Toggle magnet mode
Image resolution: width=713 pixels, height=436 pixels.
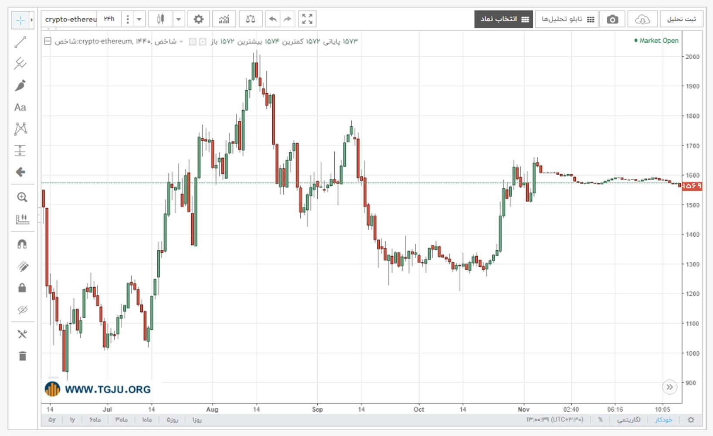click(x=22, y=244)
